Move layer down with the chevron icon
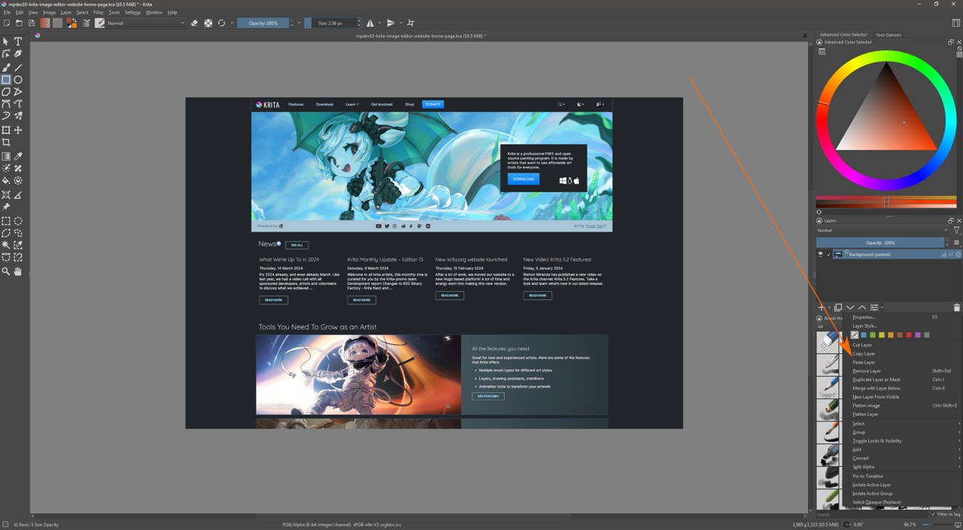This screenshot has height=530, width=963. coord(850,307)
